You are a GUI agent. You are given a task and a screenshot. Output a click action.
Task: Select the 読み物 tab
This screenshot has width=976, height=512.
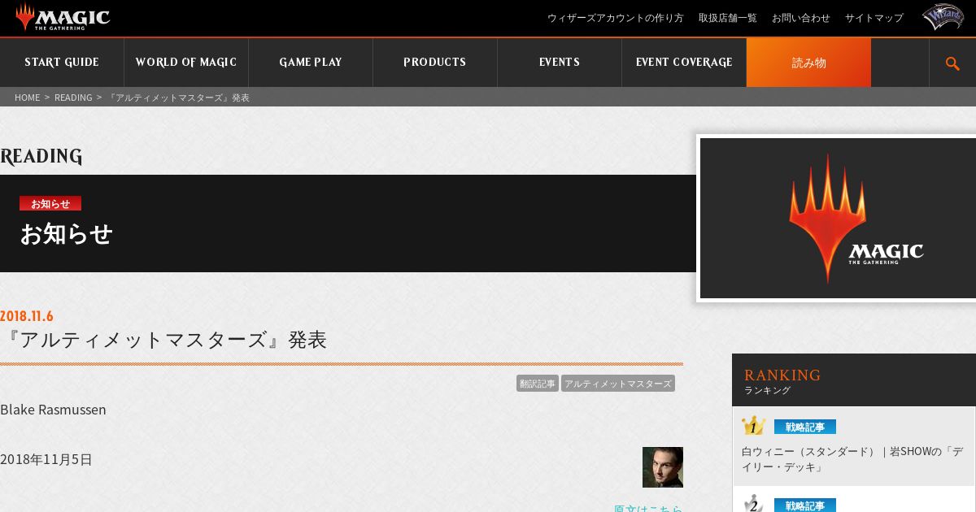808,63
